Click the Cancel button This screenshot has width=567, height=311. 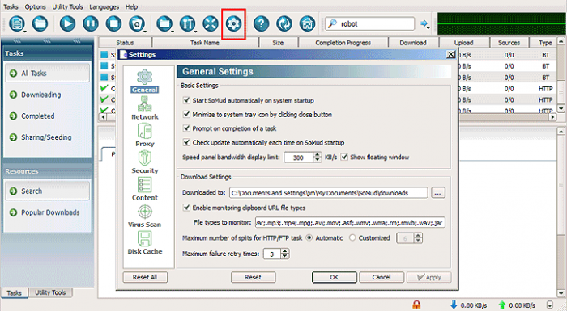click(x=382, y=277)
